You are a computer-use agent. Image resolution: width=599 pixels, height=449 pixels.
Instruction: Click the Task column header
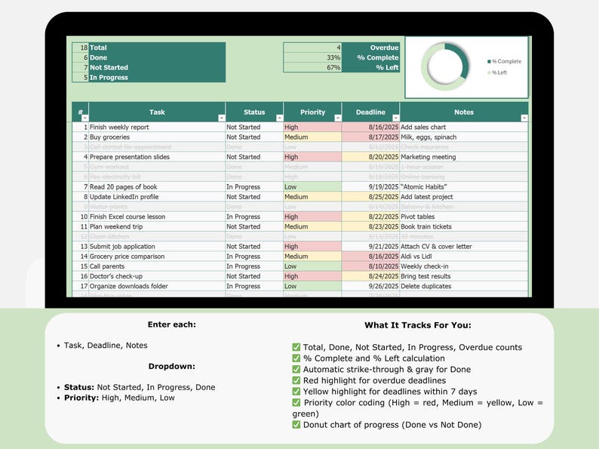[x=157, y=112]
